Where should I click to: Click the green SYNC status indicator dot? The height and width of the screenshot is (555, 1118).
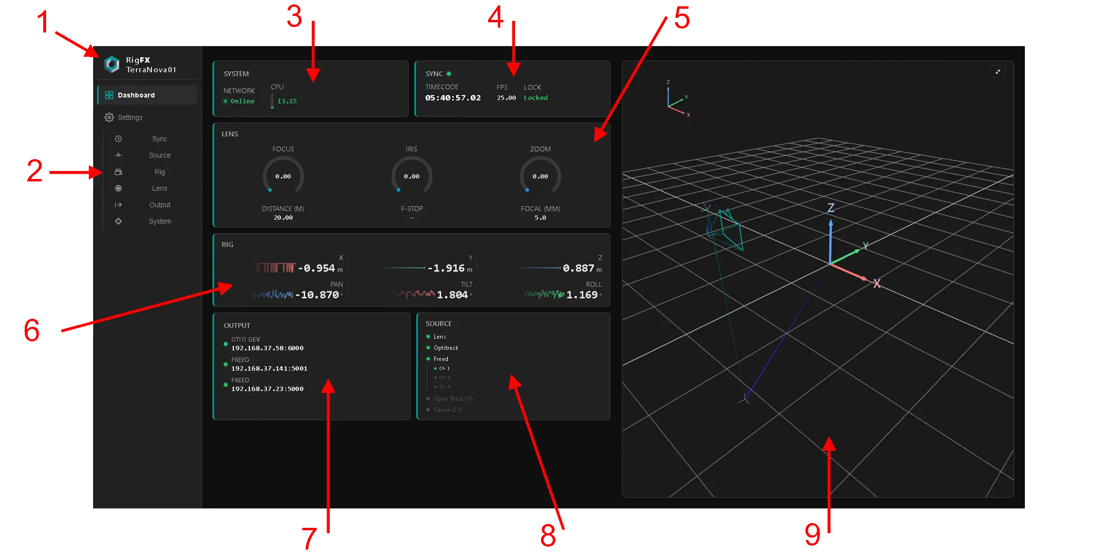click(x=449, y=74)
